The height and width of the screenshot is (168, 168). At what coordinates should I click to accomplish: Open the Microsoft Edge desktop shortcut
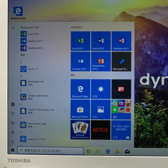tap(18, 13)
